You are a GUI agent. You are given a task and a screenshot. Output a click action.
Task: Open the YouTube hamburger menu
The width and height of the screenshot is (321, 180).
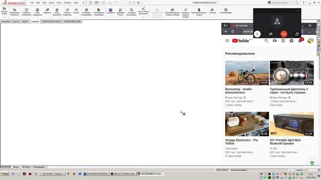pyautogui.click(x=227, y=40)
